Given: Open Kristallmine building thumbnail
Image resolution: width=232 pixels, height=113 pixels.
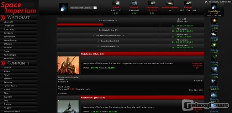Looking at the screenshot, I should tap(68, 106).
